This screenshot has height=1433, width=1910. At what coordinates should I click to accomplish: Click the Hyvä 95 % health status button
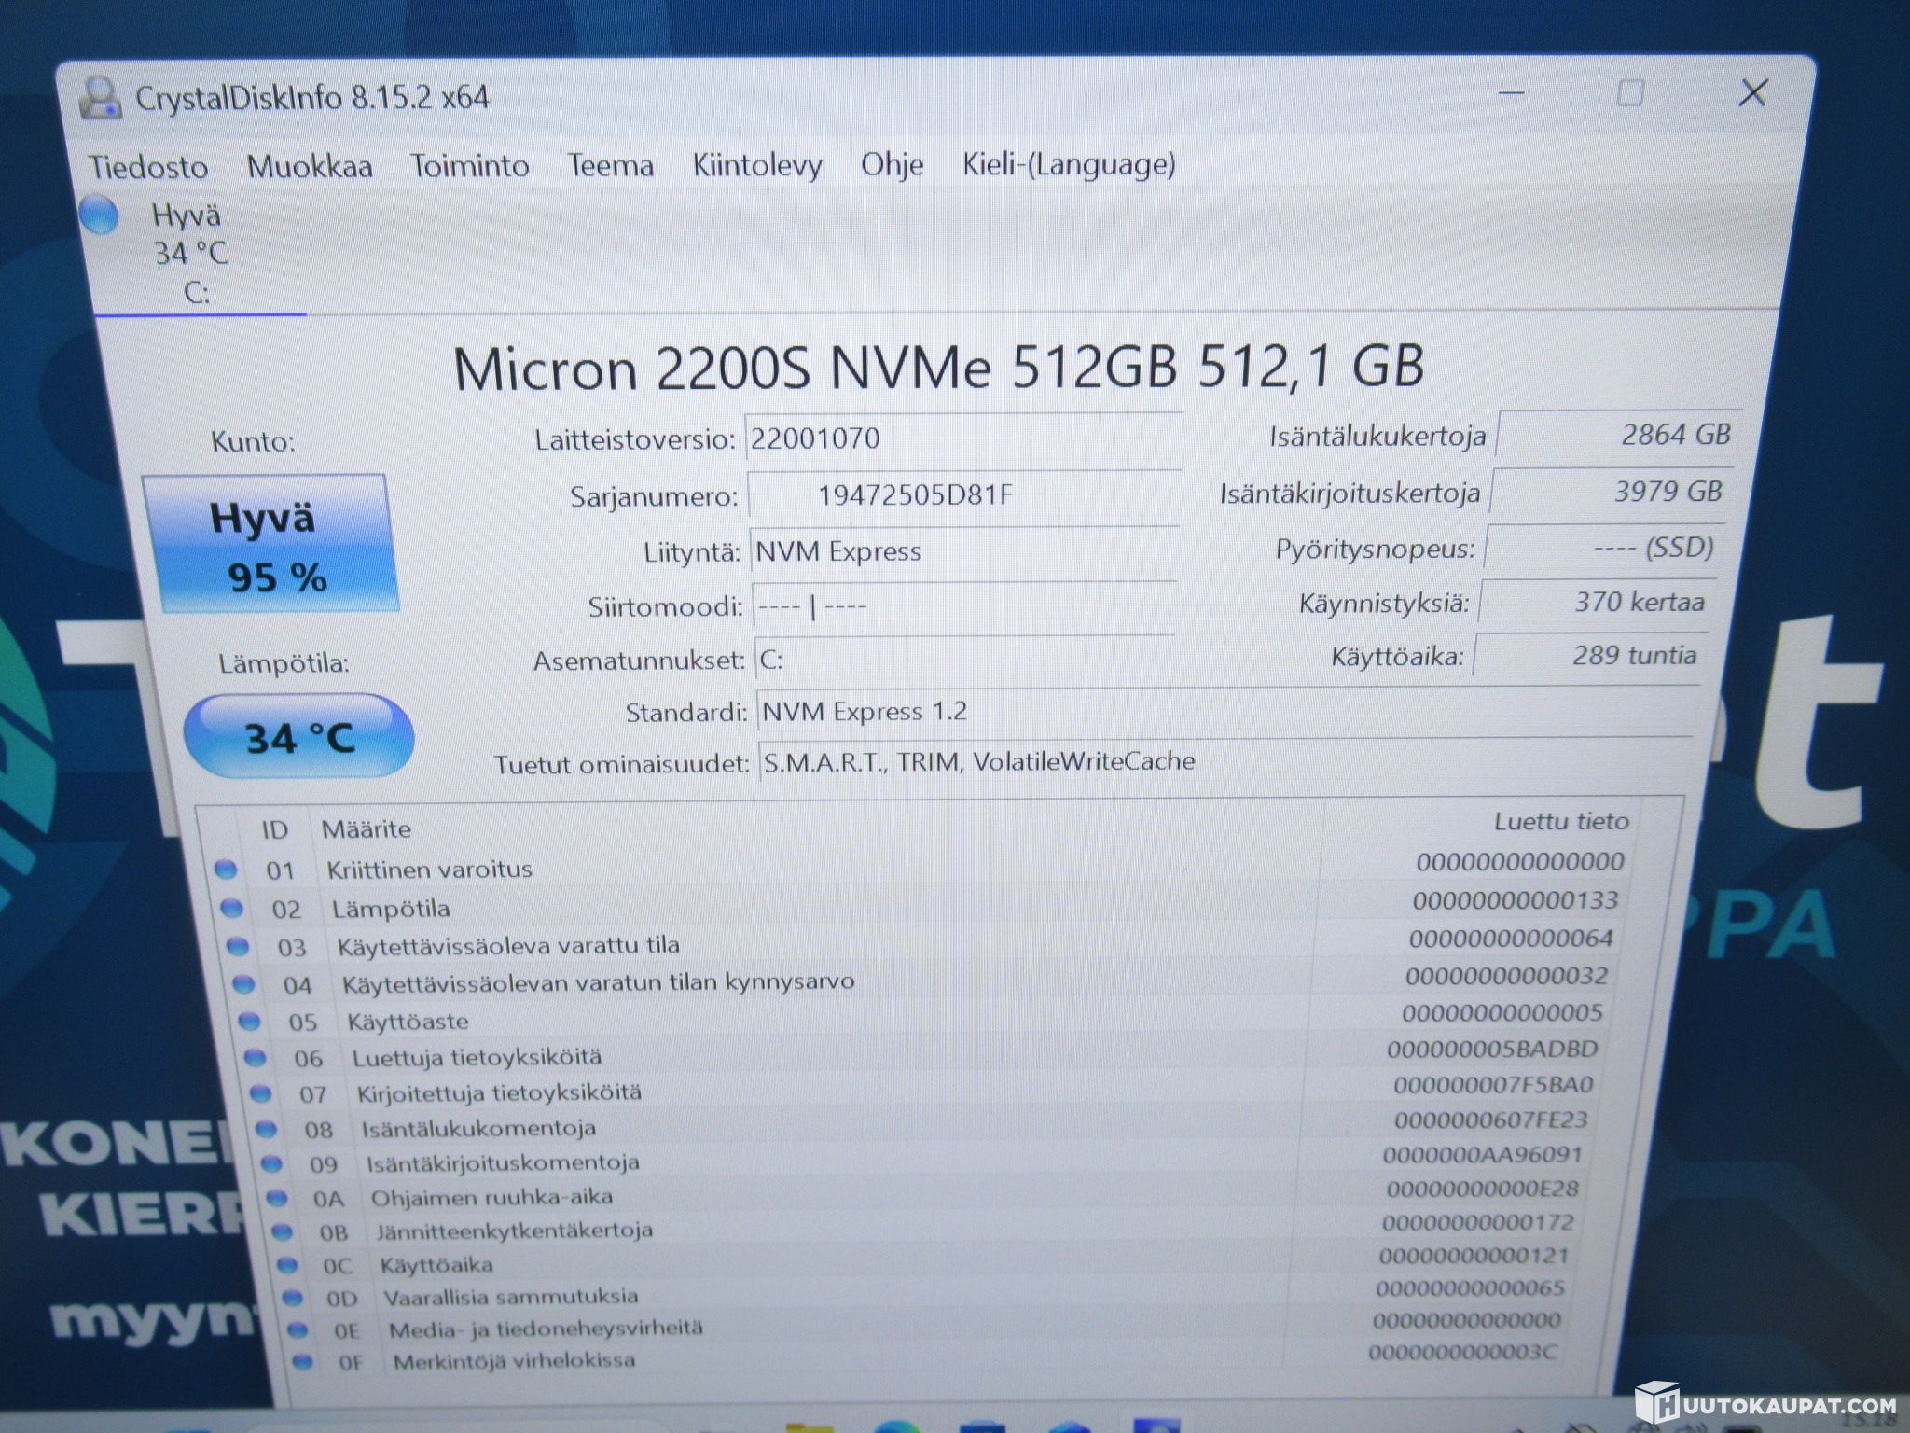[x=270, y=543]
